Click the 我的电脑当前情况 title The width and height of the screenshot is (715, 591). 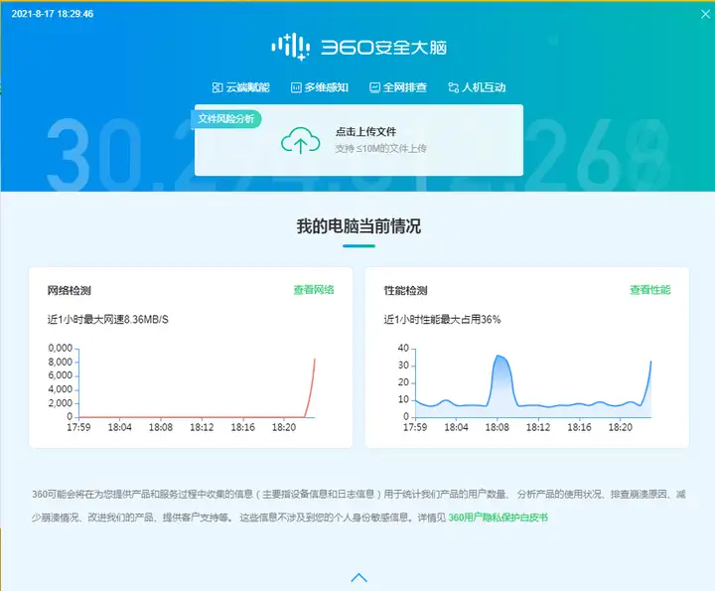[x=358, y=226]
